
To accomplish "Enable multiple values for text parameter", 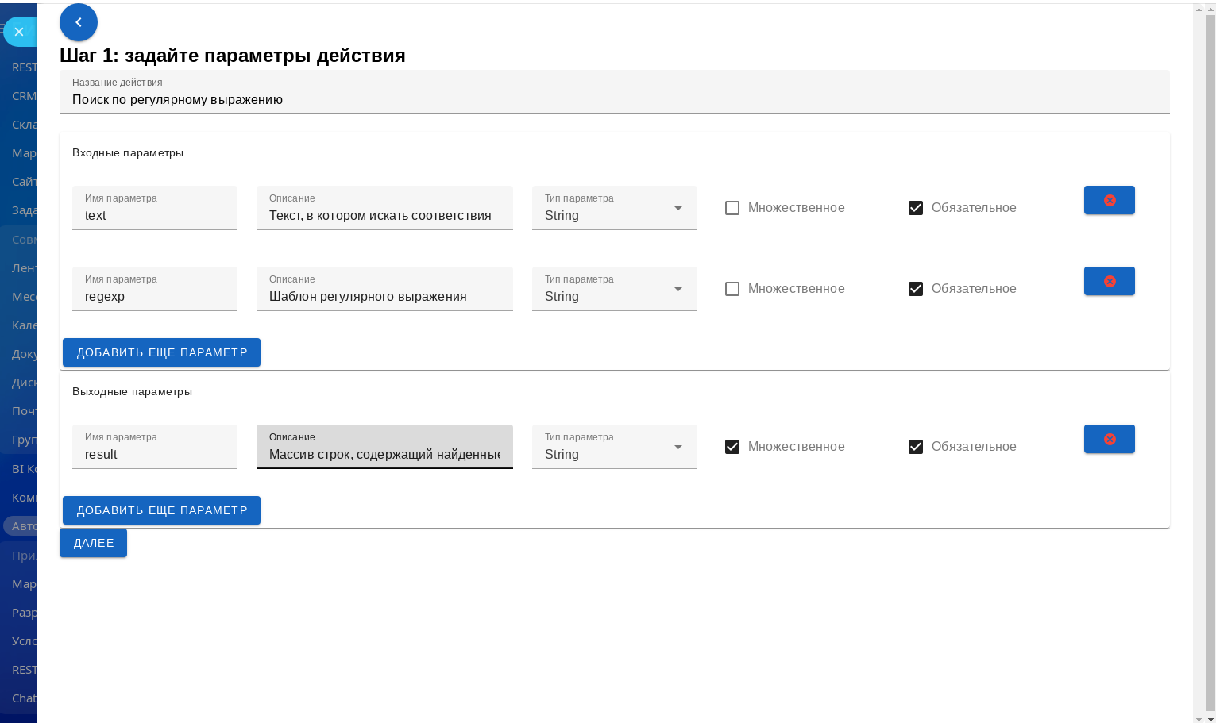I will click(732, 208).
